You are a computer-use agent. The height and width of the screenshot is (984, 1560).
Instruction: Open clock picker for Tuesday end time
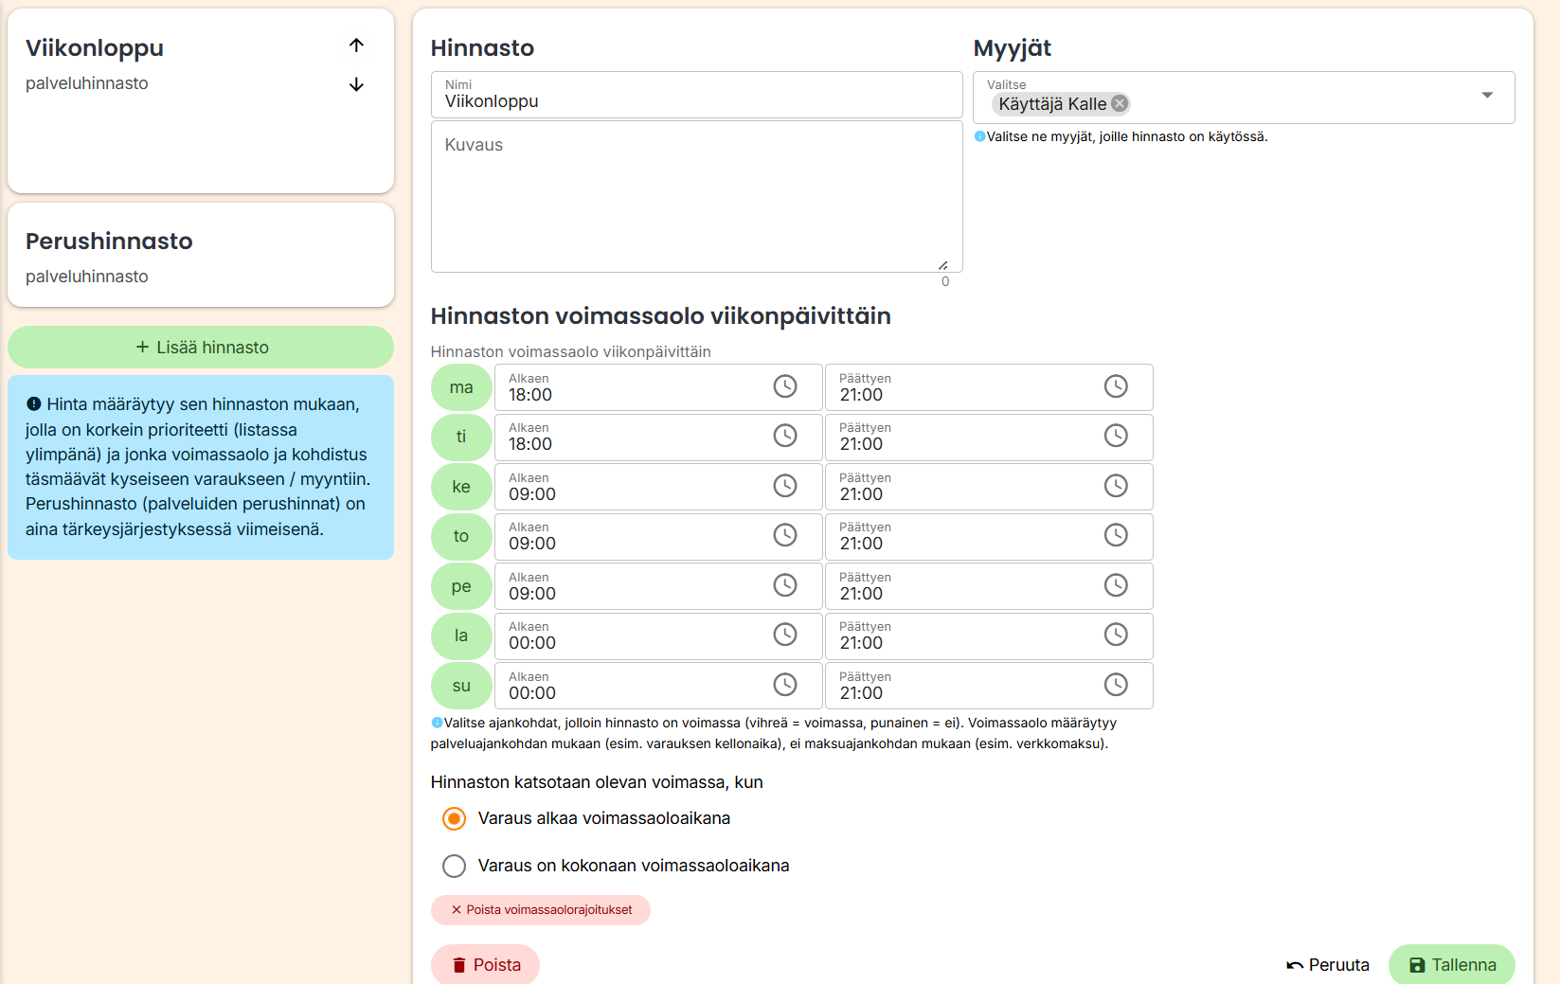point(1116,436)
